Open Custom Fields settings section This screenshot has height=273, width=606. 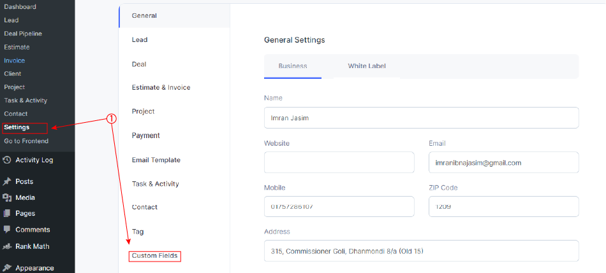154,256
